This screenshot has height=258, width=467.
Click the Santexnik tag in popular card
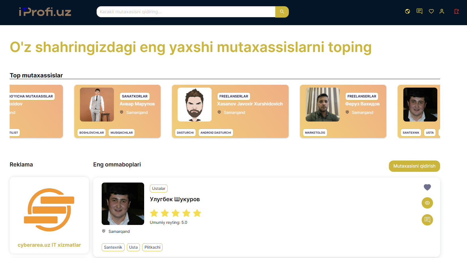click(x=113, y=247)
